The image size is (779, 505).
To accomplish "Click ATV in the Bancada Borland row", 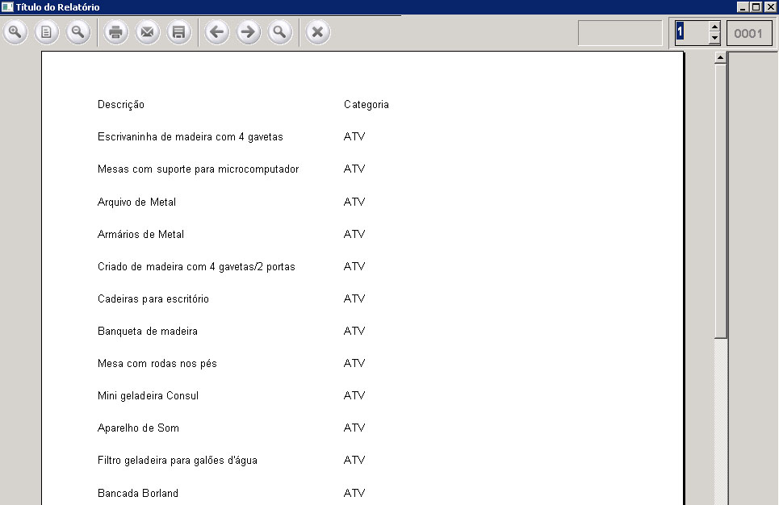I will (354, 493).
